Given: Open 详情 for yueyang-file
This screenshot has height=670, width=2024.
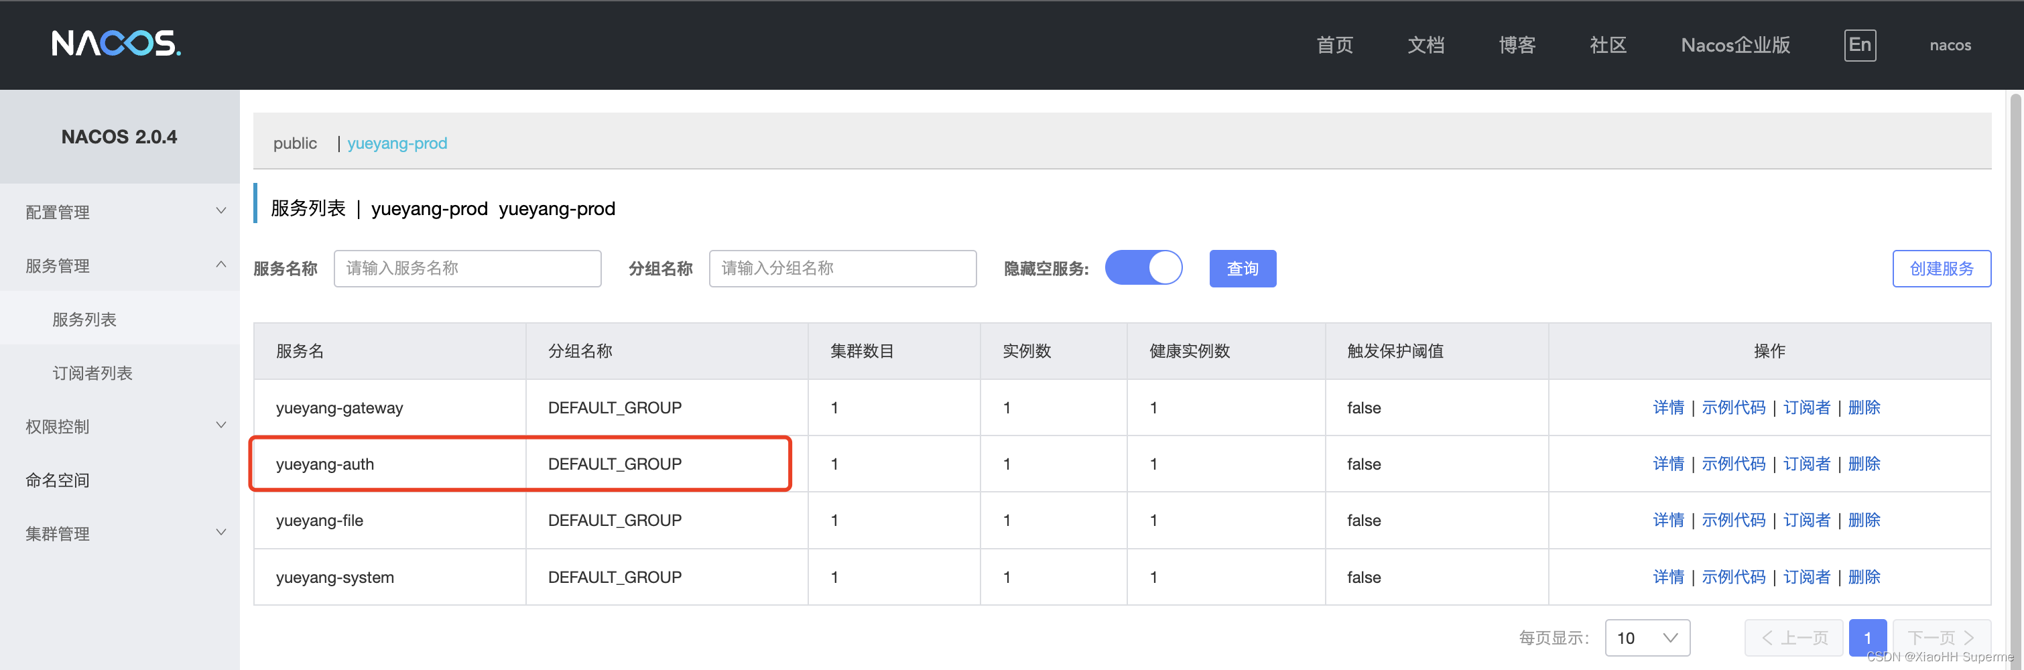Looking at the screenshot, I should tap(1668, 520).
